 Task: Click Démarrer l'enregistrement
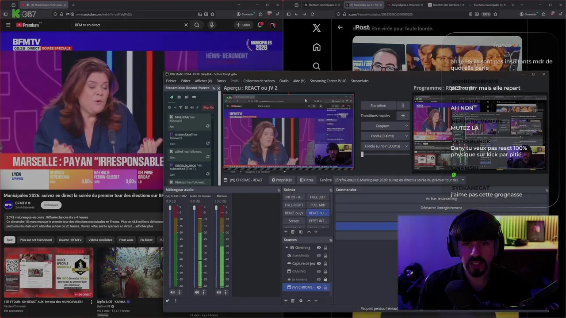pos(441,208)
